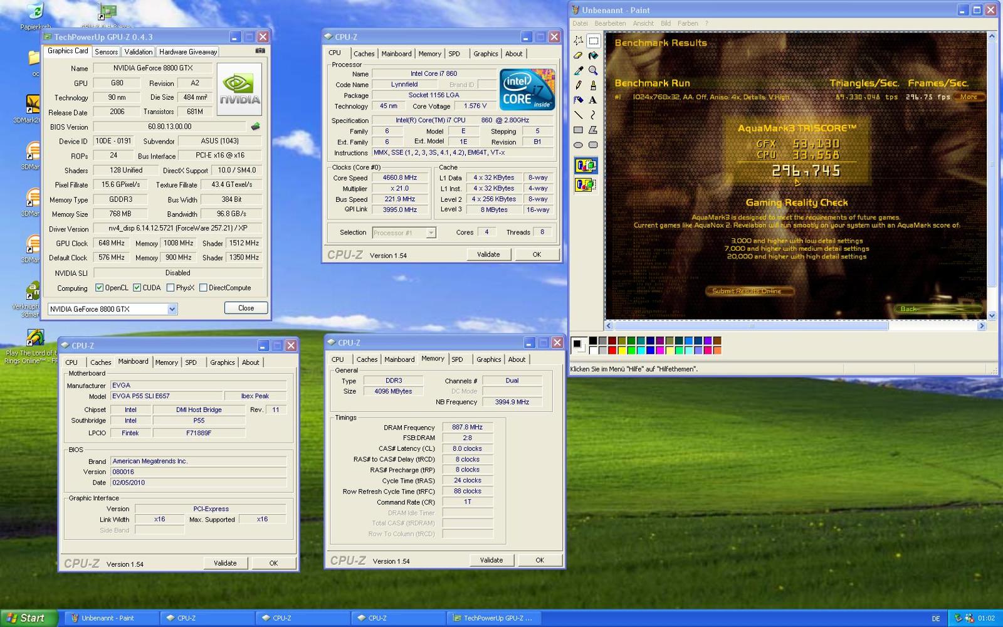Image resolution: width=1003 pixels, height=627 pixels.
Task: Open the 3DMark desktop shortcut with the orange square icon
Action: tap(33, 104)
